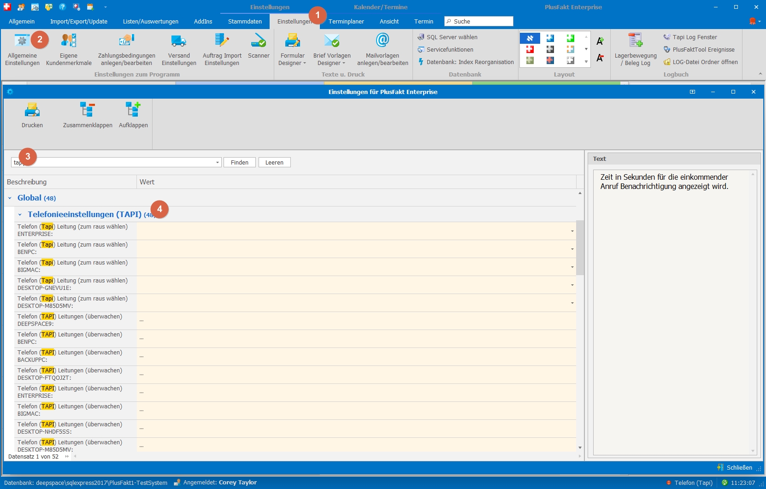
Task: Select TAPI Leitungen überwachen DEEPSPACE9 row
Action: [295, 320]
